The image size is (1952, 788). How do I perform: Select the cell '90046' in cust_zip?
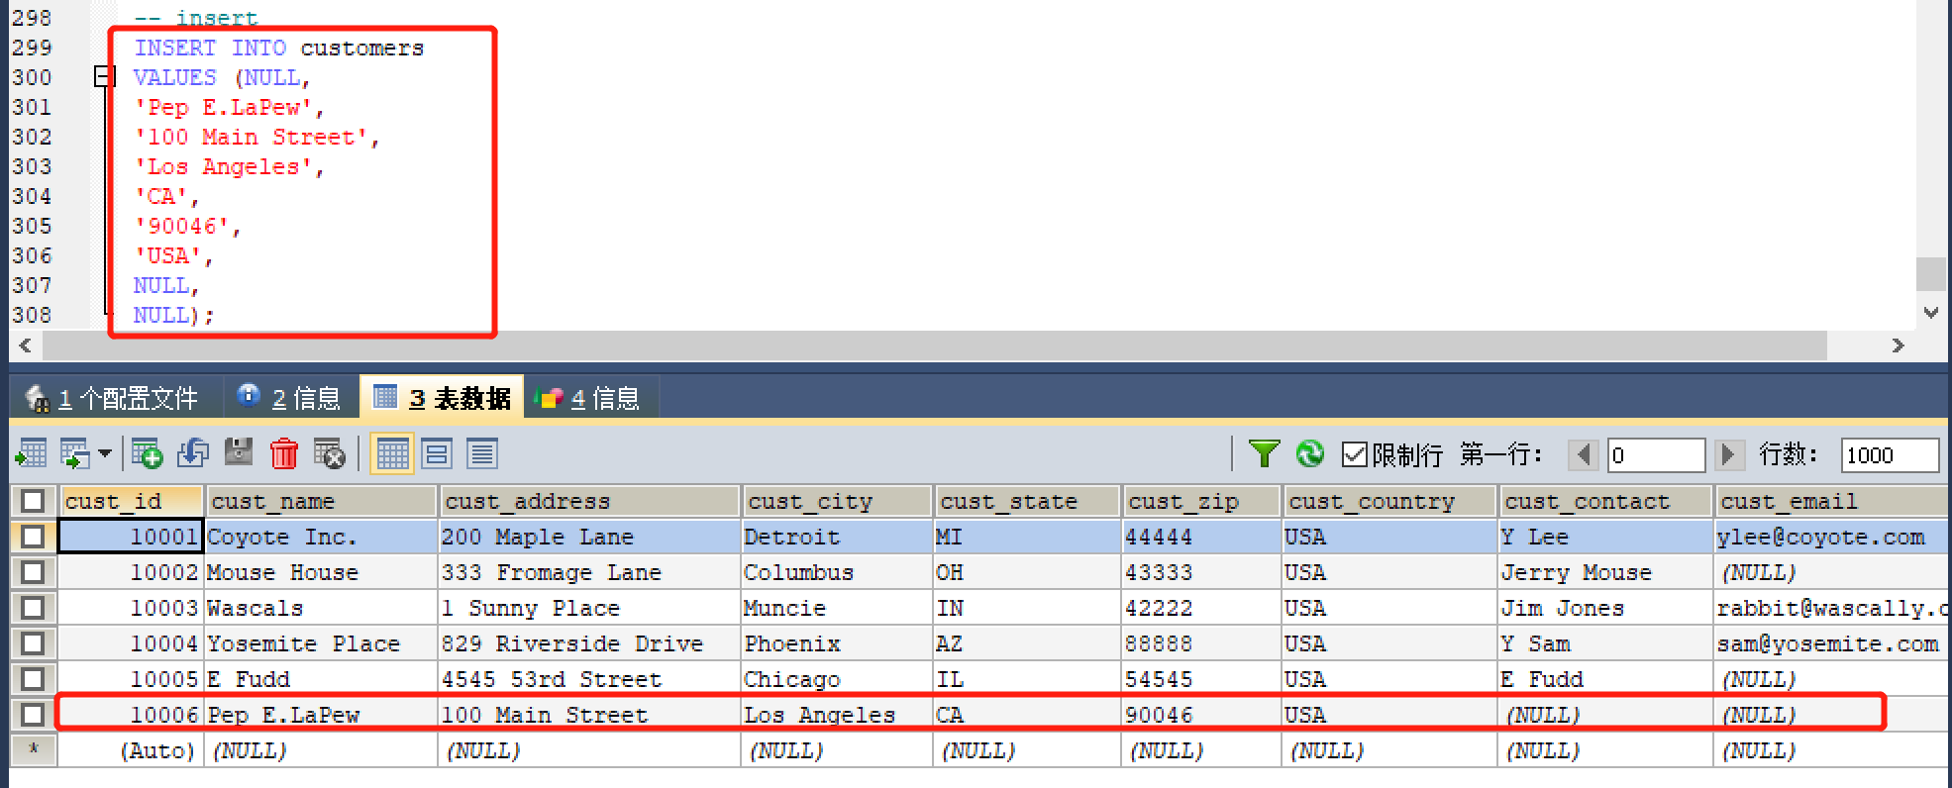(x=1202, y=715)
